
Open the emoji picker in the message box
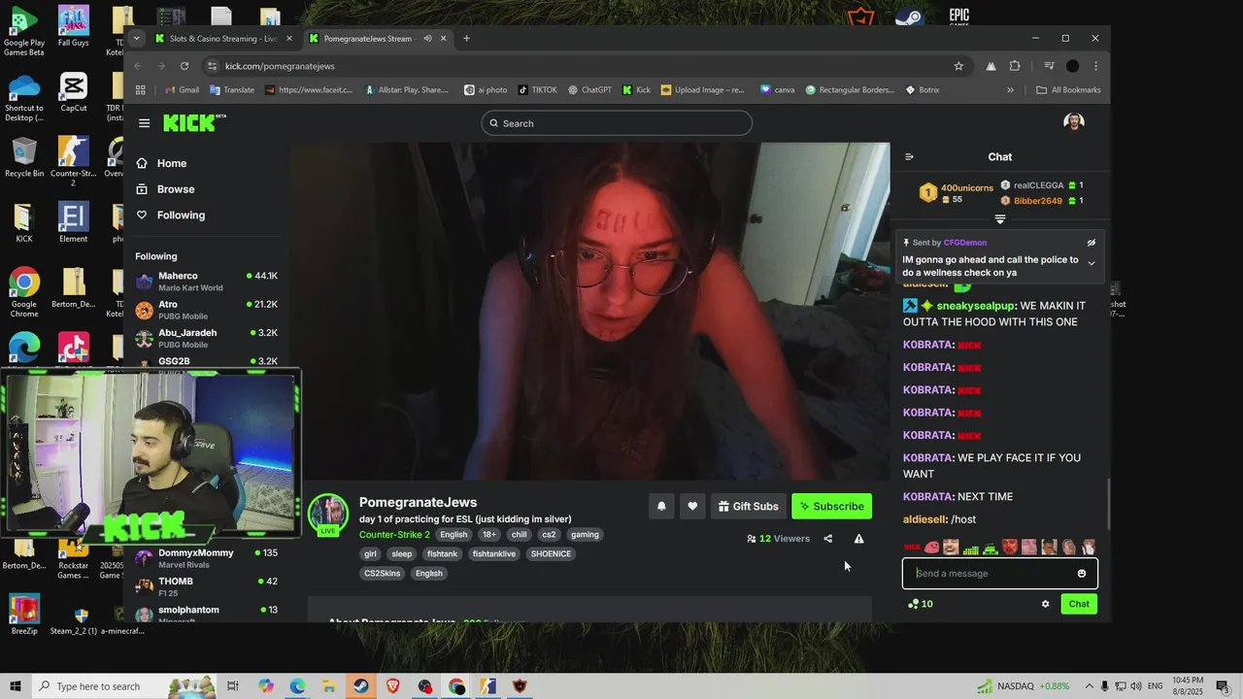click(x=1082, y=574)
